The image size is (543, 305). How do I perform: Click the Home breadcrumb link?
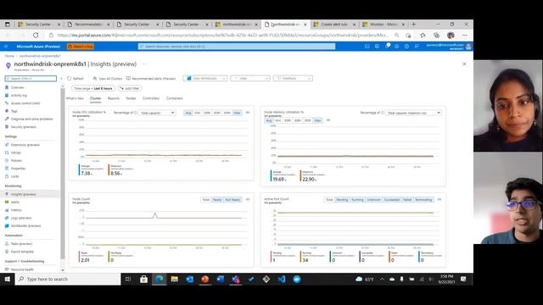(9, 56)
